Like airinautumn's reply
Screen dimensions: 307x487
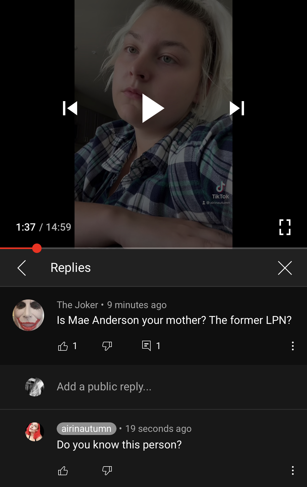63,471
